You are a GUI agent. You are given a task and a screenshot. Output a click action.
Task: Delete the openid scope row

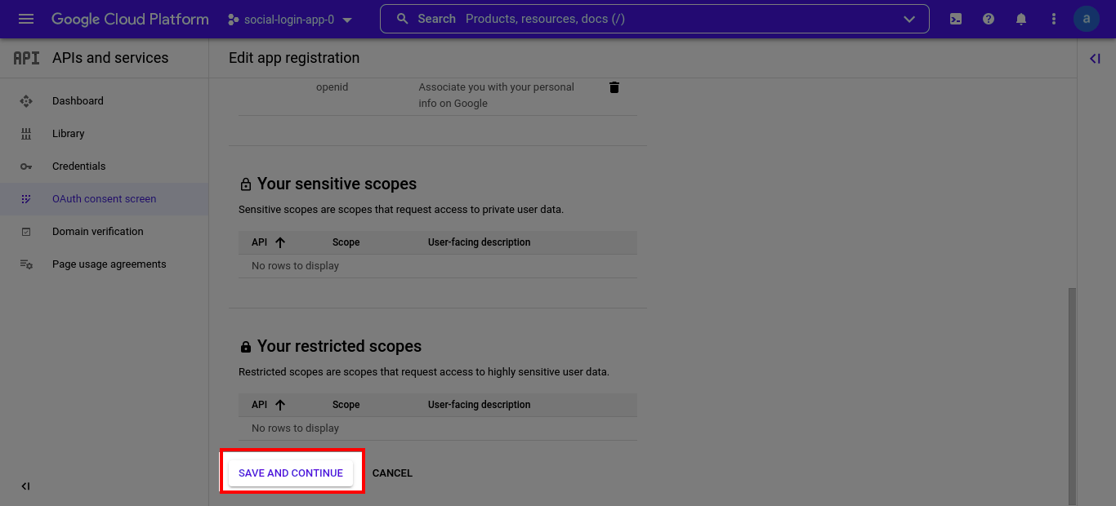(x=614, y=87)
